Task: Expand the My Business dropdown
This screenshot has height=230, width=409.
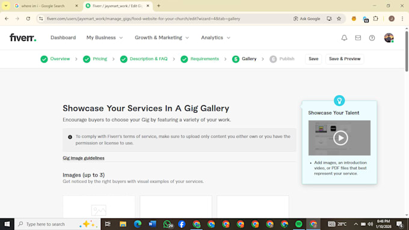Action: pos(105,37)
